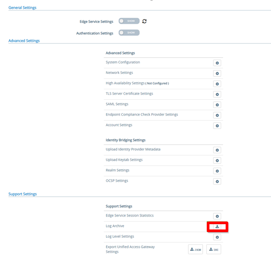Export gateway settings as JSON

pos(196,249)
